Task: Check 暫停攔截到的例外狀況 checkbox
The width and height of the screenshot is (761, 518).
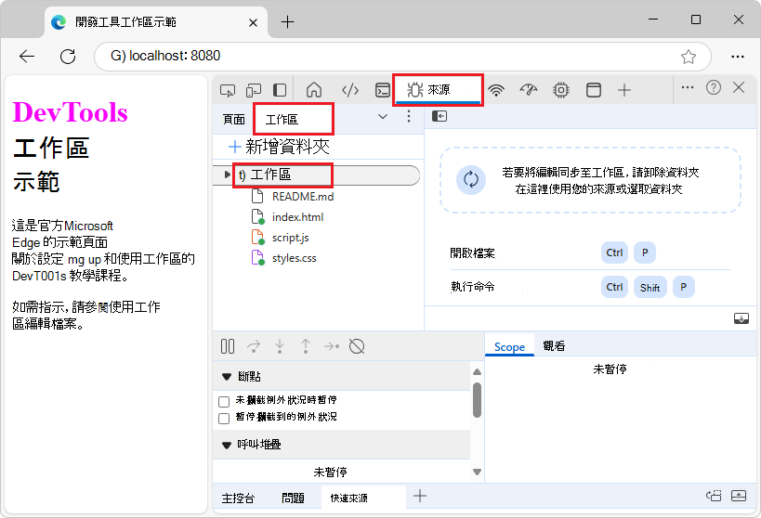Action: [x=224, y=418]
